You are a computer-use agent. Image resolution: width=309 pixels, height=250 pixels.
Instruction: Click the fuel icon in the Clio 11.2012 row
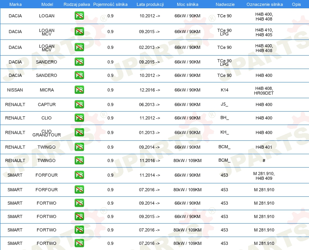(79, 118)
